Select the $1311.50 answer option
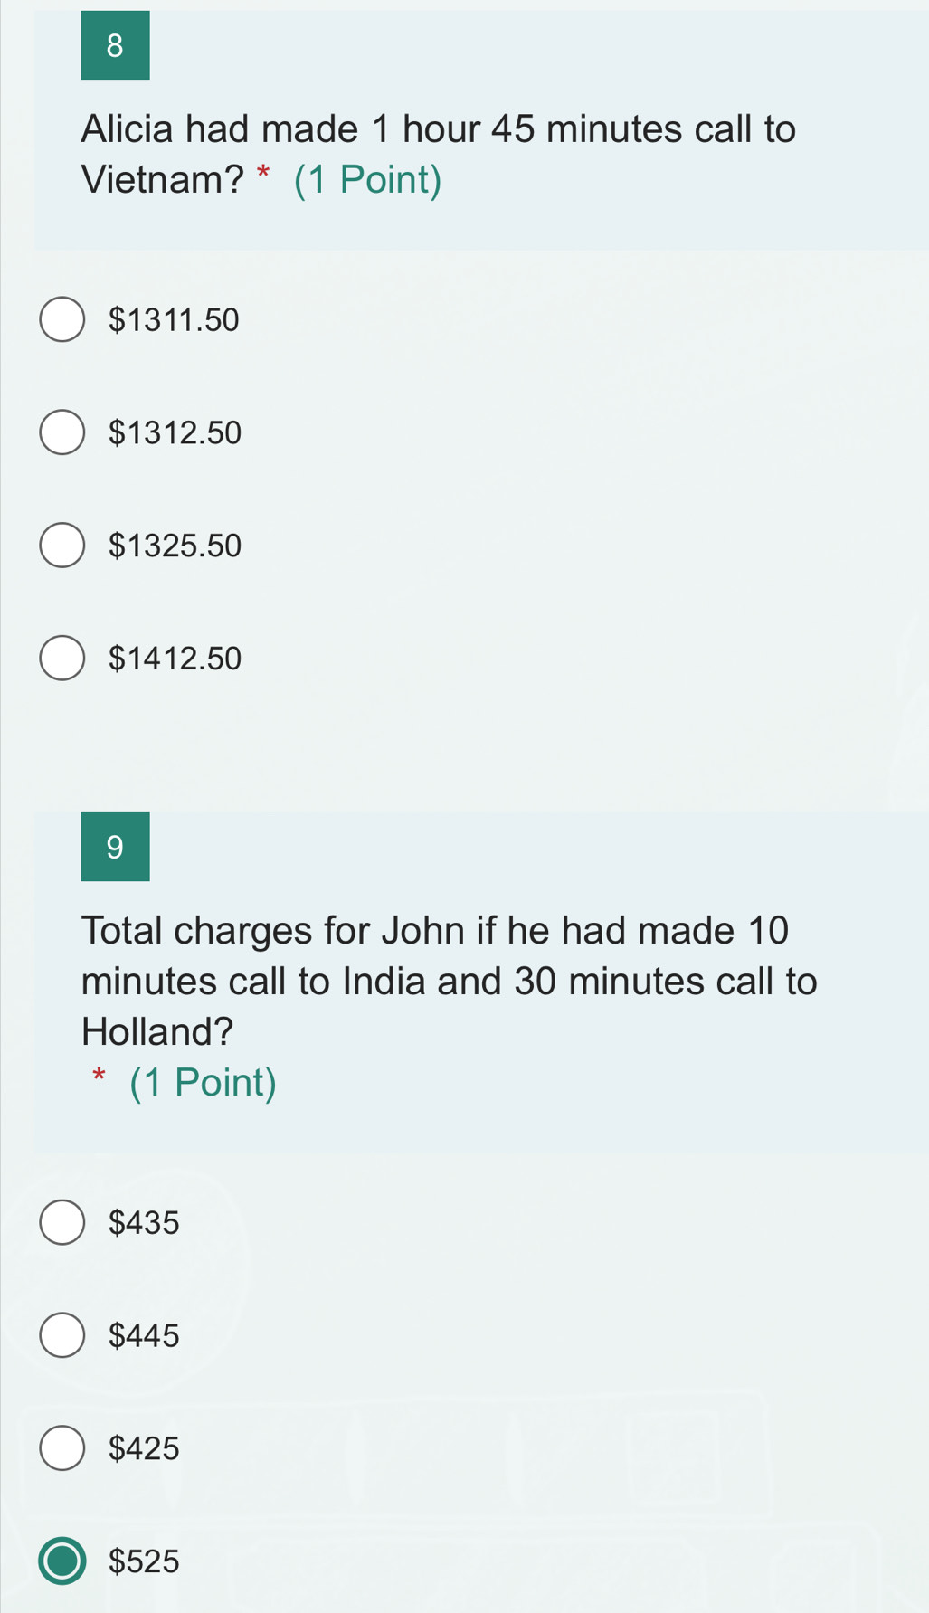The image size is (929, 1613). (x=62, y=318)
